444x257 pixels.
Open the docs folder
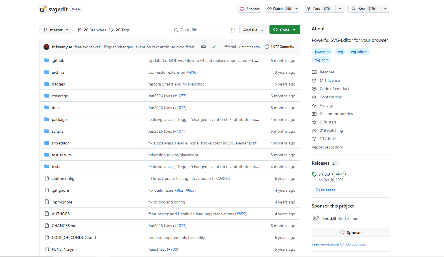[x=56, y=108]
